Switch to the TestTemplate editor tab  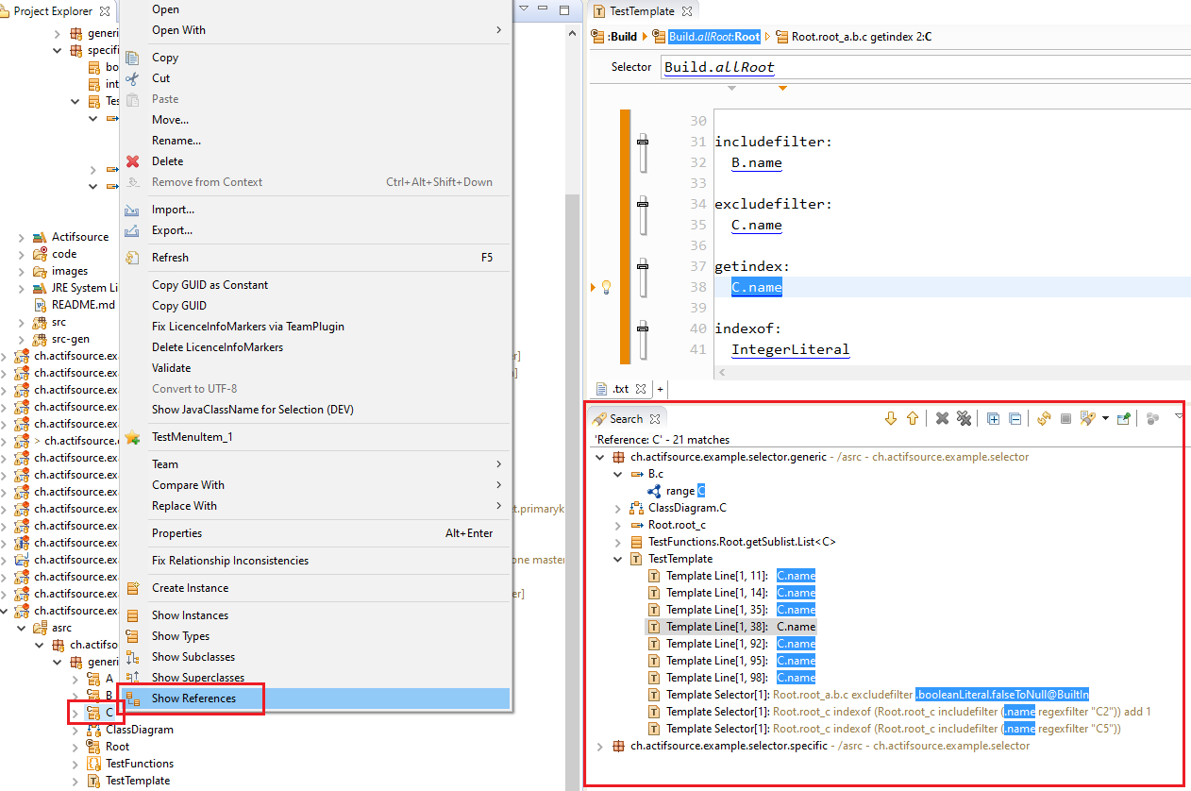[642, 11]
